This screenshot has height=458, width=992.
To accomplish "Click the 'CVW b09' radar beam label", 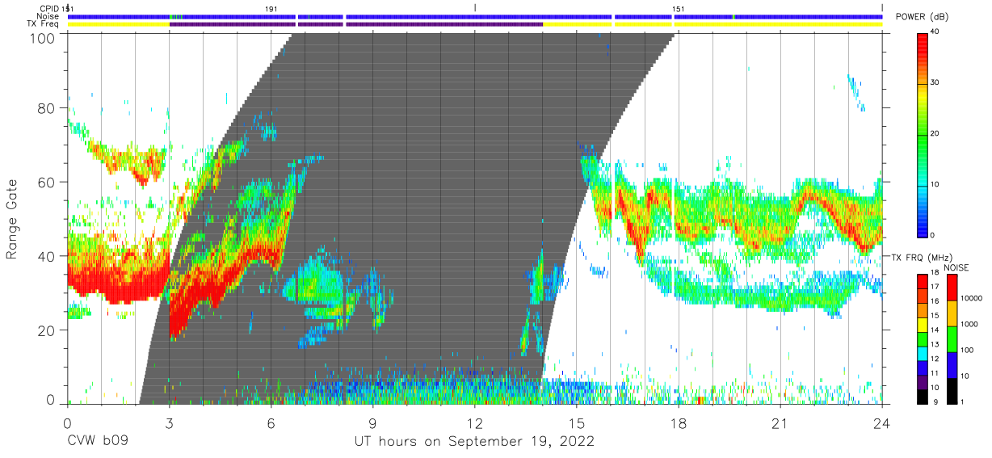I will pyautogui.click(x=98, y=442).
